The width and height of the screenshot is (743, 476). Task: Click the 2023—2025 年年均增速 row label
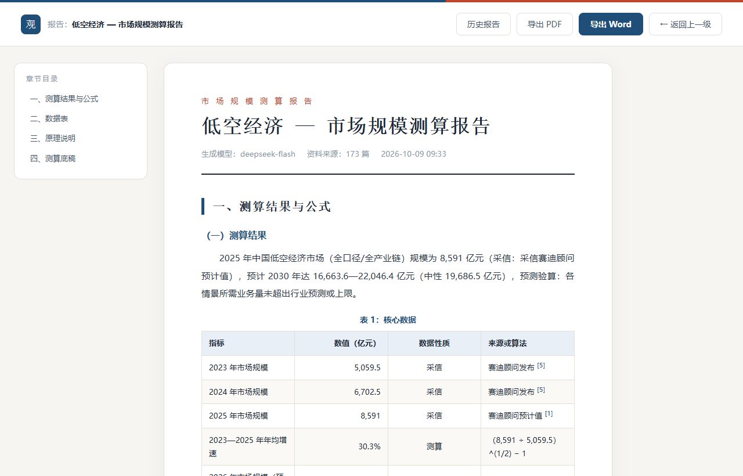pyautogui.click(x=248, y=446)
